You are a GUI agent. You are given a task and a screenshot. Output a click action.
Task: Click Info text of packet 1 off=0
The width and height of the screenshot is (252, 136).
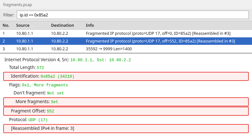point(158,34)
